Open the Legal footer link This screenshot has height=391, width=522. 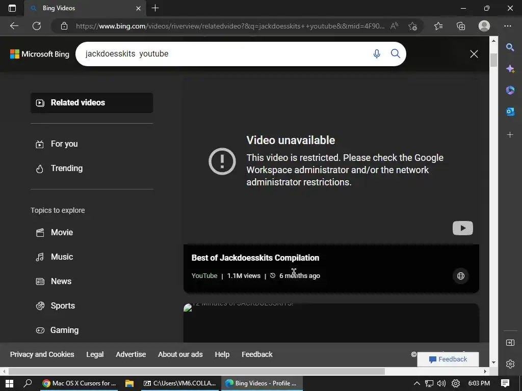[x=95, y=354]
